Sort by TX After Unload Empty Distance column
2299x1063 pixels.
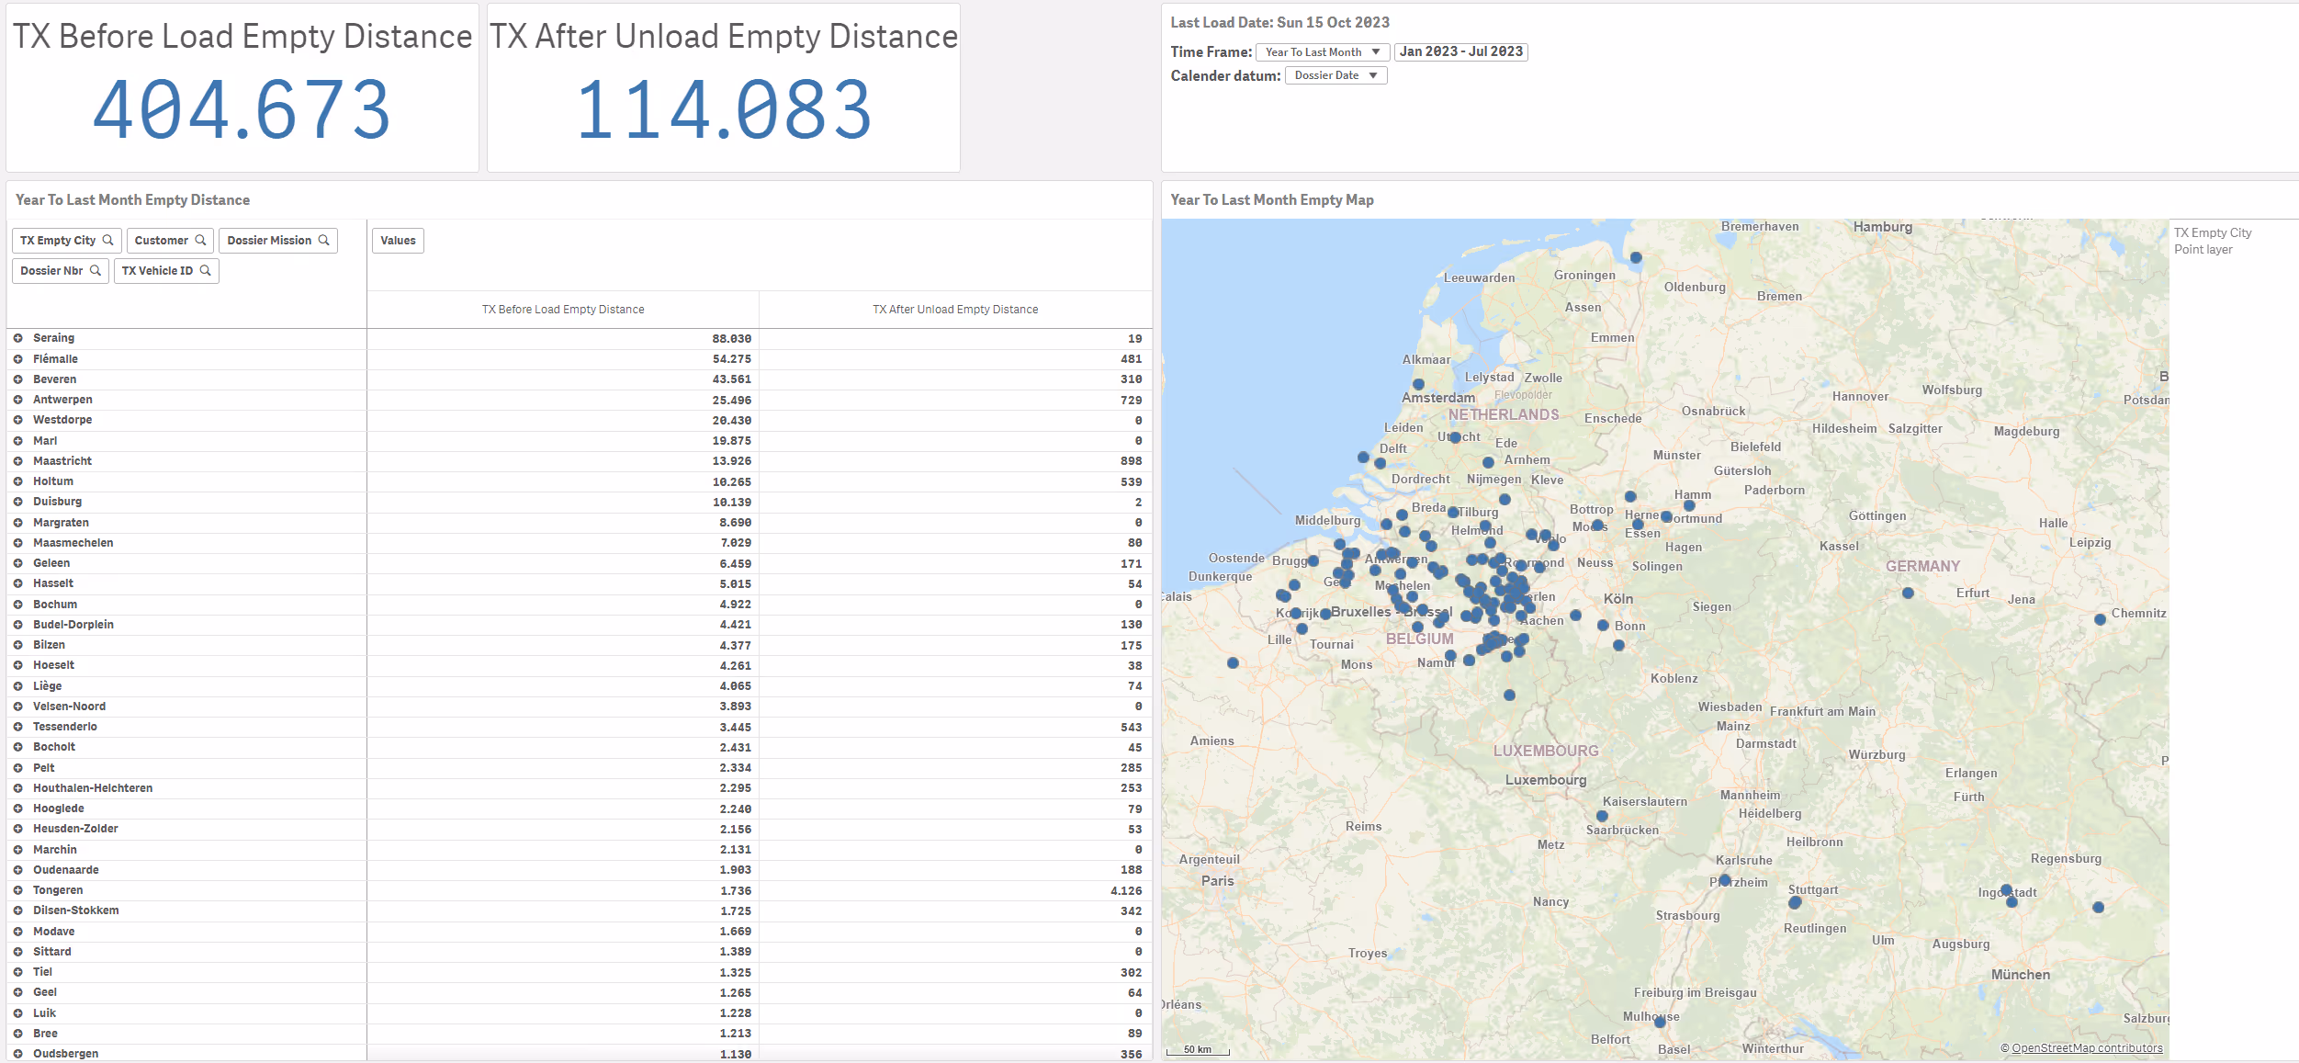[955, 310]
